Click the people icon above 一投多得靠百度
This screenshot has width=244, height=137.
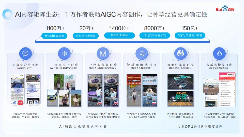103,54
